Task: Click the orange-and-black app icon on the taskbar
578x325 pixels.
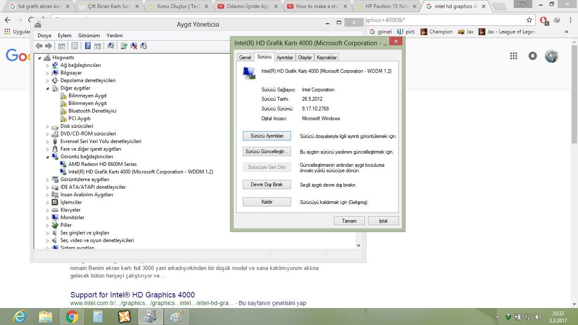Action: click(124, 317)
